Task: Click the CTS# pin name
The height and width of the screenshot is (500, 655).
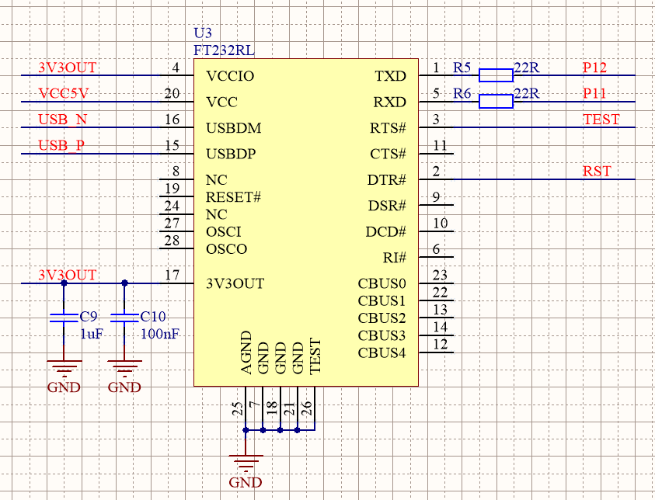Action: [388, 154]
